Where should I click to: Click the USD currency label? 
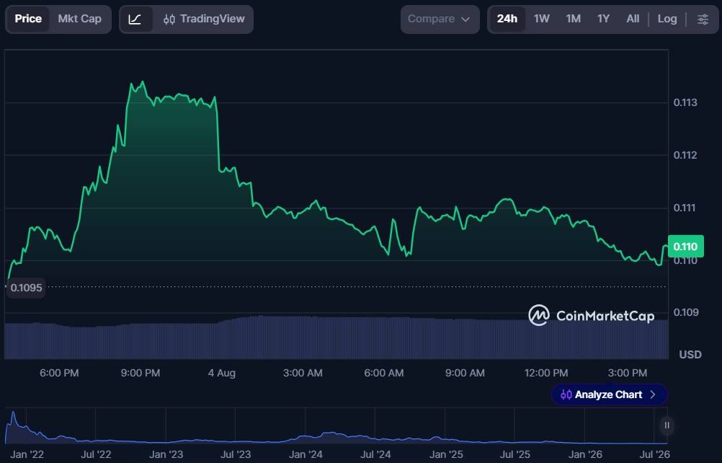pyautogui.click(x=690, y=355)
